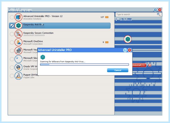Click the Puppet flask icon
The width and height of the screenshot is (170, 123).
(x=18, y=76)
